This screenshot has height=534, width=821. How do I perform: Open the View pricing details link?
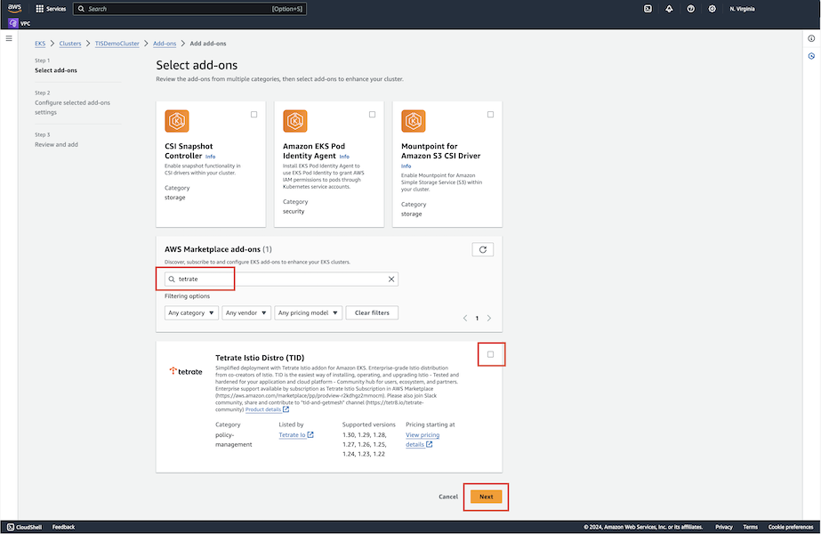click(422, 440)
